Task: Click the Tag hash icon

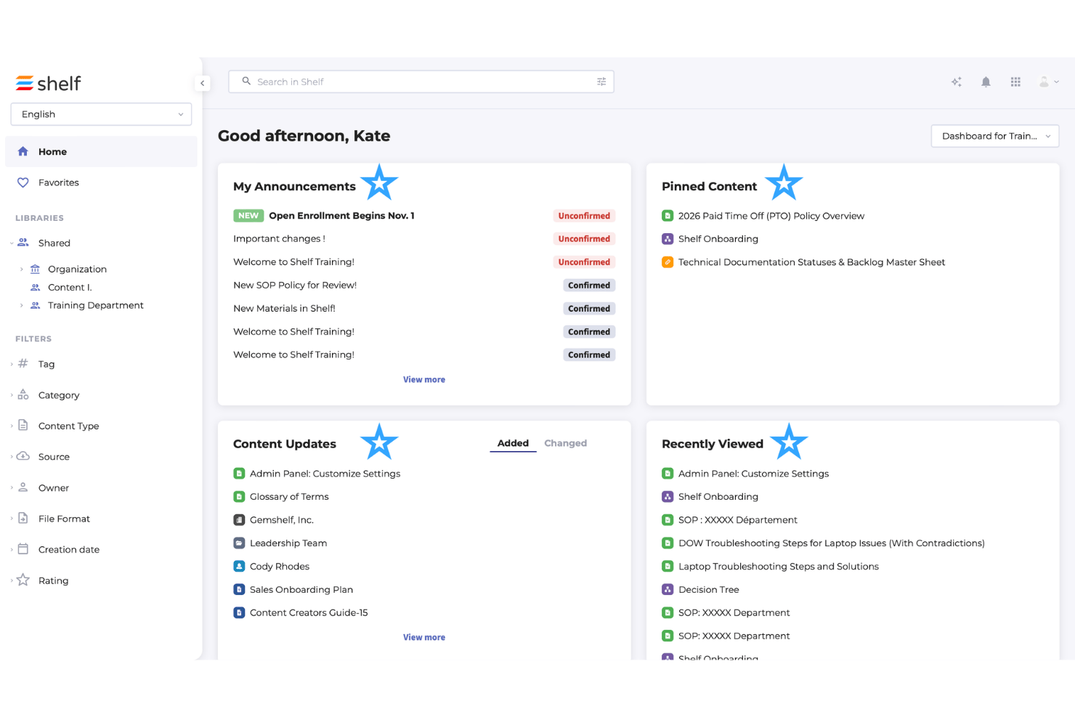Action: pyautogui.click(x=23, y=364)
